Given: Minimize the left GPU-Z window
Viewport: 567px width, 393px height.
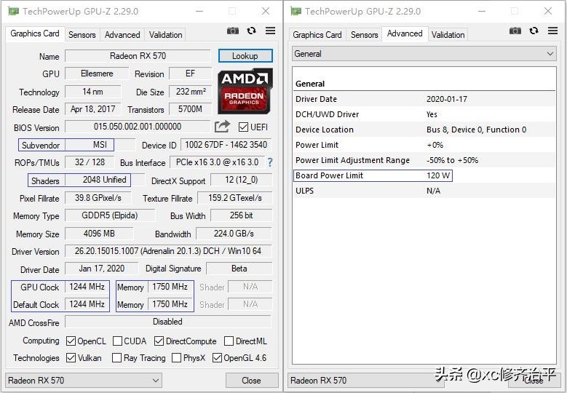Looking at the screenshot, I should click(x=199, y=11).
